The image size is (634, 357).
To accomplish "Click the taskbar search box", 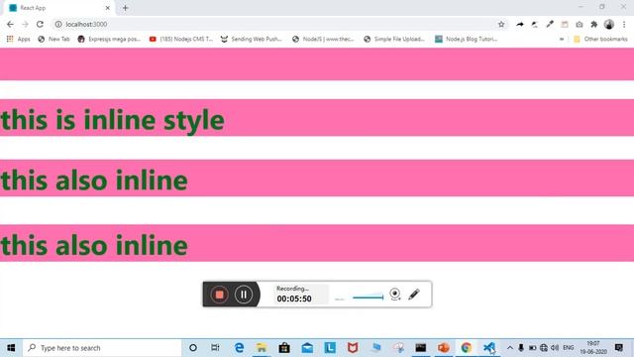I will (x=102, y=348).
